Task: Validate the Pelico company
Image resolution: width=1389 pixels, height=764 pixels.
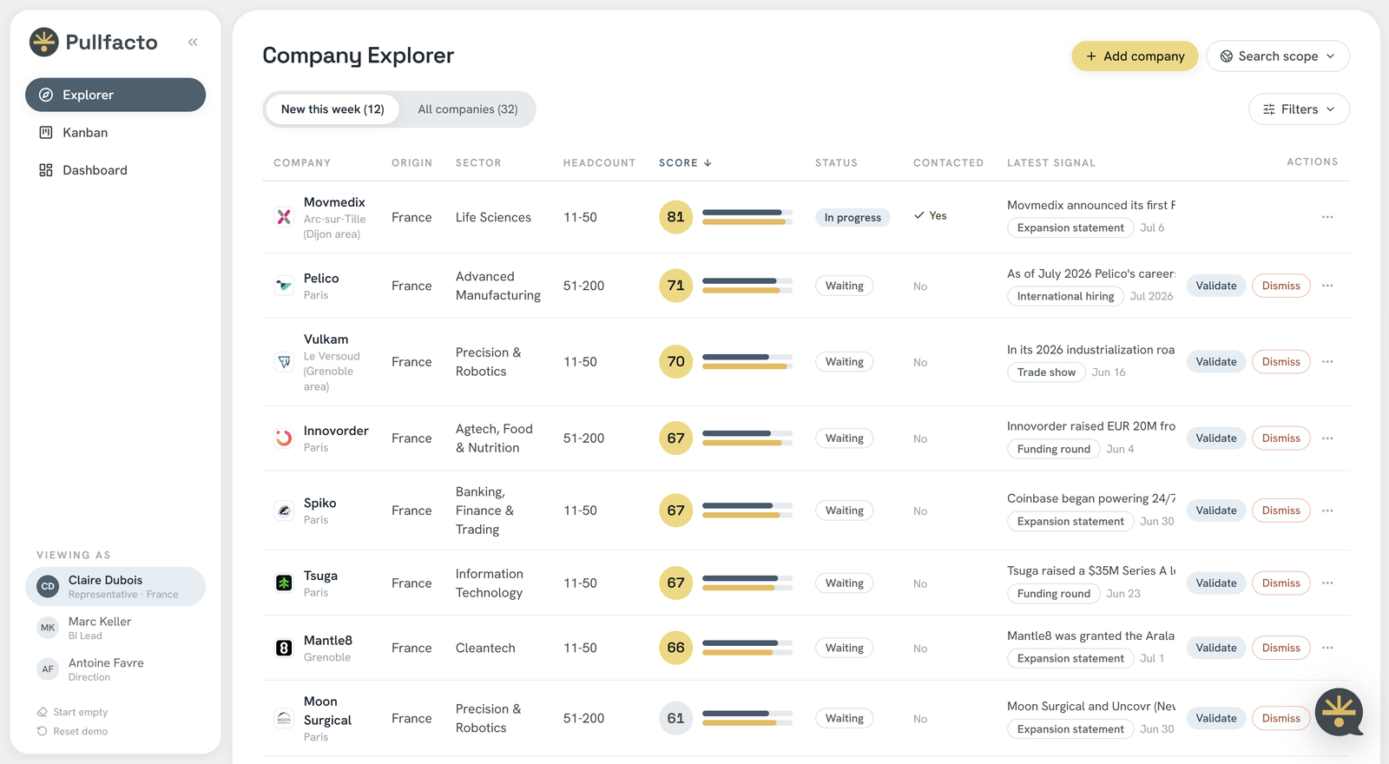Action: pyautogui.click(x=1216, y=286)
